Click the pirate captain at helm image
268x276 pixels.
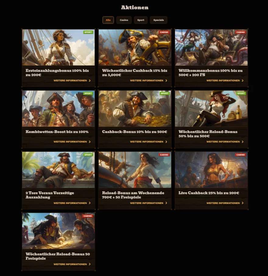click(135, 47)
